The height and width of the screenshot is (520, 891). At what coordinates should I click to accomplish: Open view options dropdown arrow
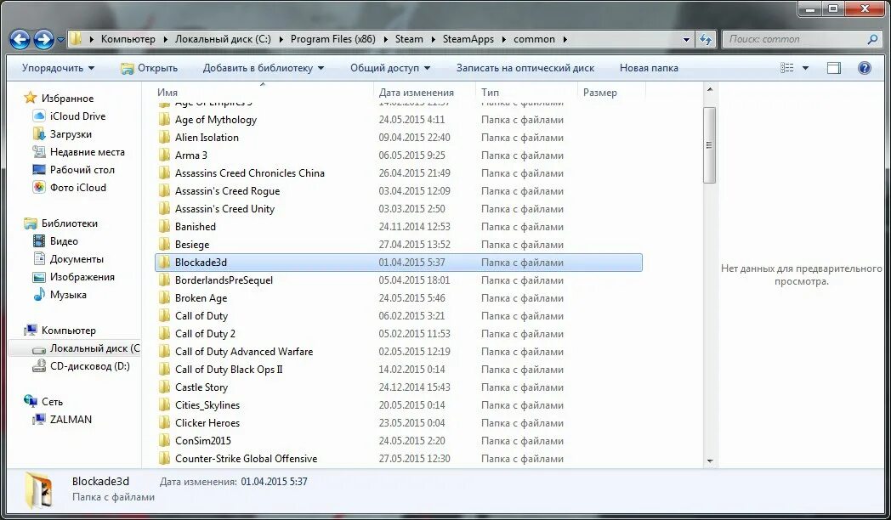coord(805,68)
